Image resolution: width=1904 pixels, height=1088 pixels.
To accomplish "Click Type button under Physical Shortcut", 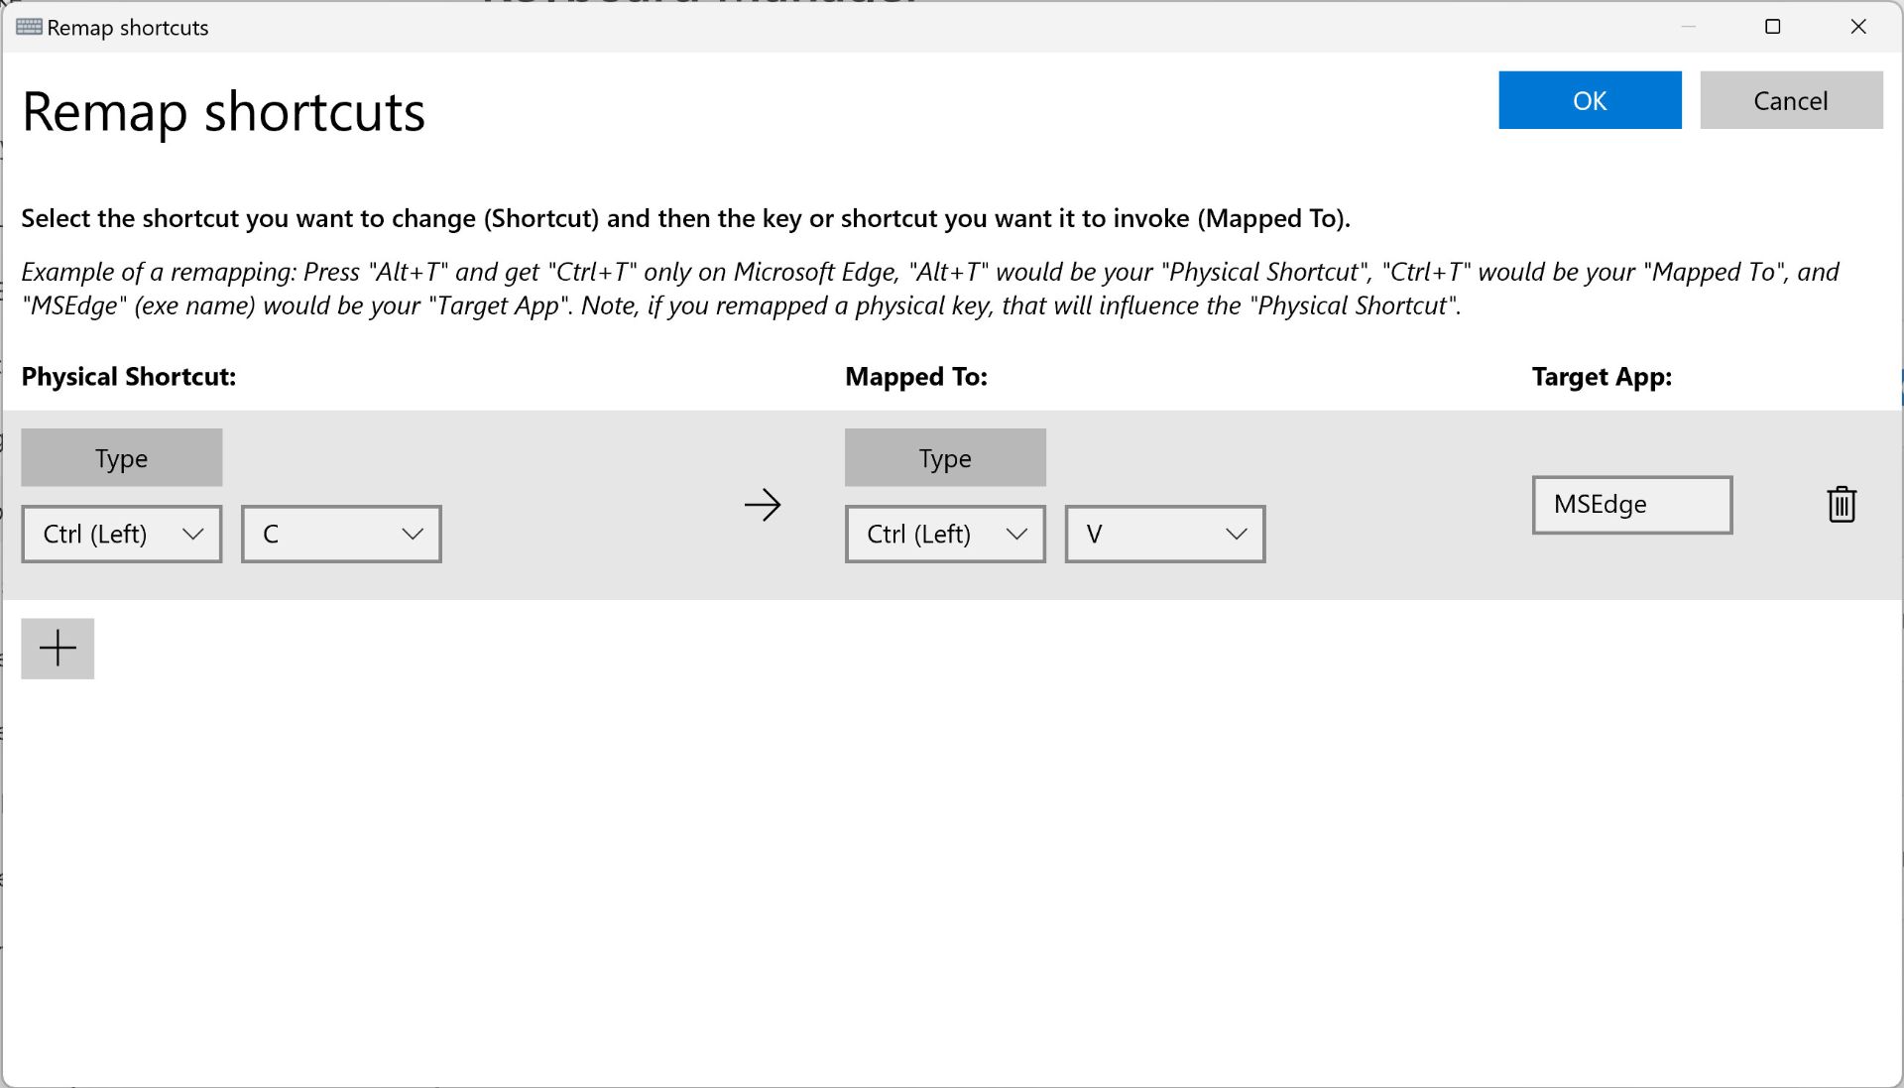I will pos(121,458).
